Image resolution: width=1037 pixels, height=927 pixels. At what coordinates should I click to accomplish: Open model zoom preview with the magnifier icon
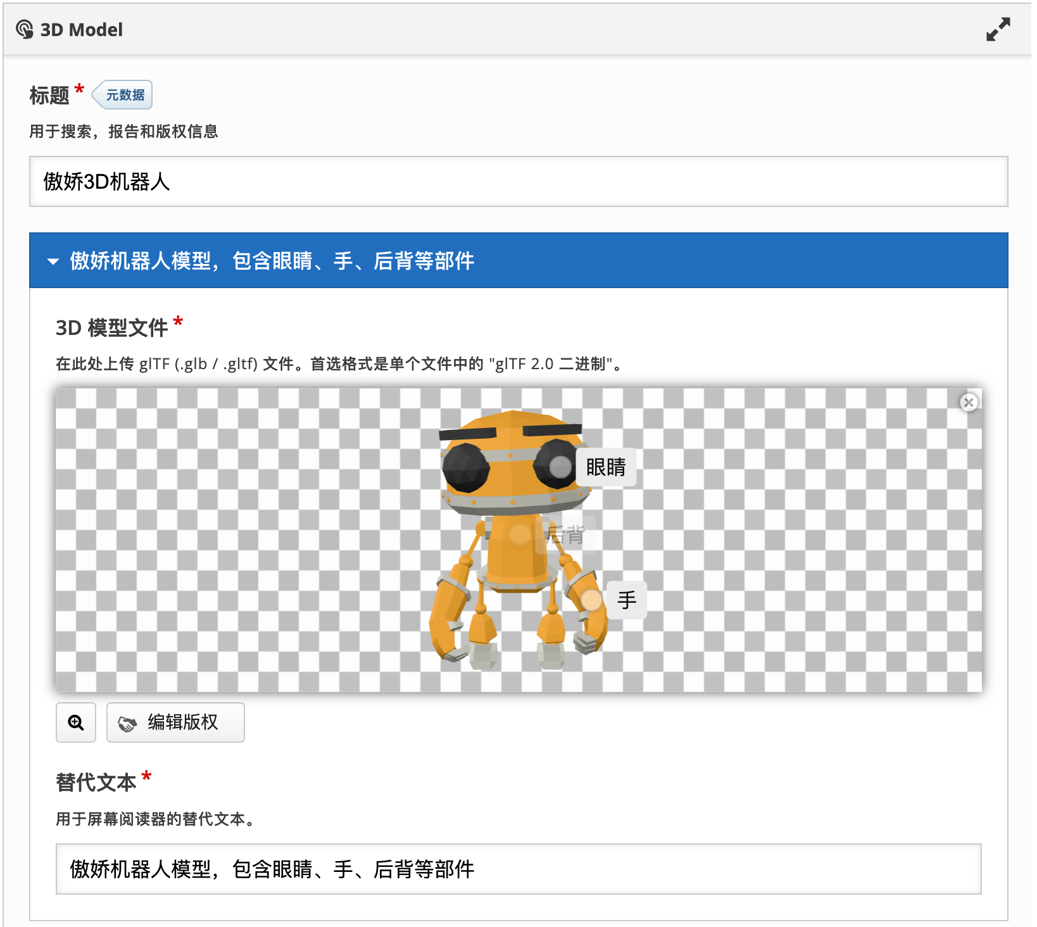(75, 722)
